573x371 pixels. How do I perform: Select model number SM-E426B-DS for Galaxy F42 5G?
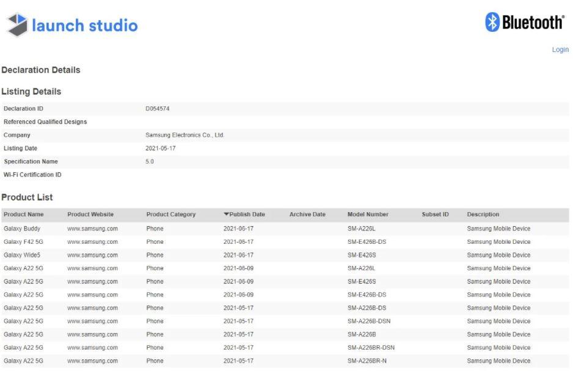point(367,241)
